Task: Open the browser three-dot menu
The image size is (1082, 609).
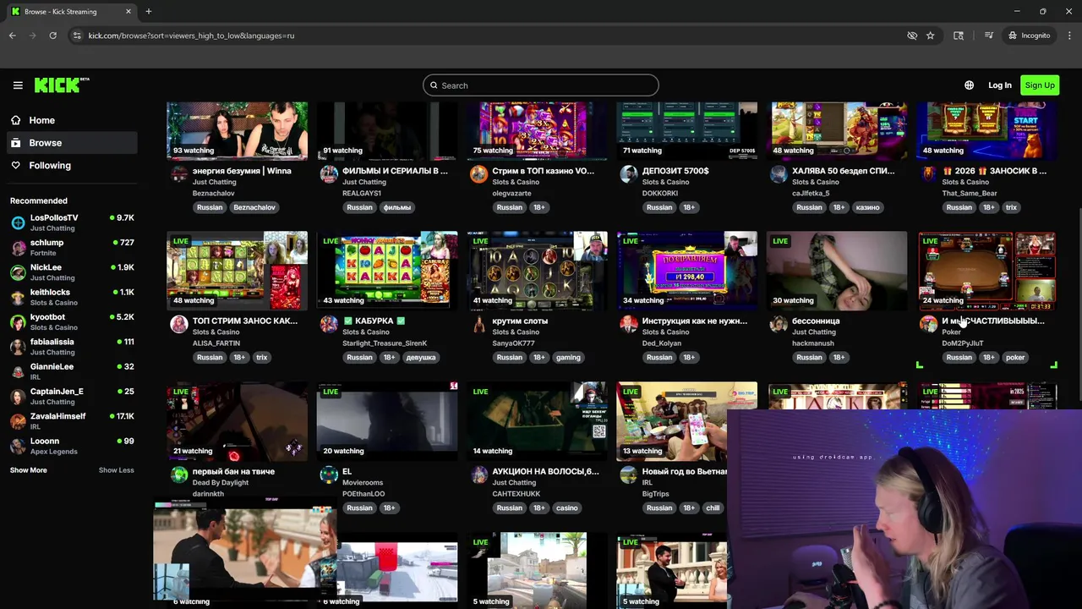Action: pos(1069,36)
